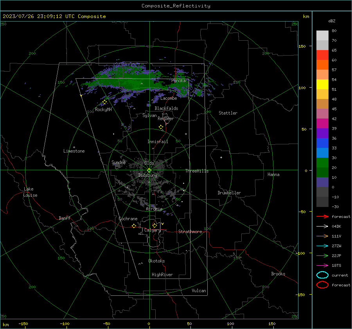The width and height of the screenshot is (352, 329).
Task: Click the RockyMH label
Action: point(103,110)
